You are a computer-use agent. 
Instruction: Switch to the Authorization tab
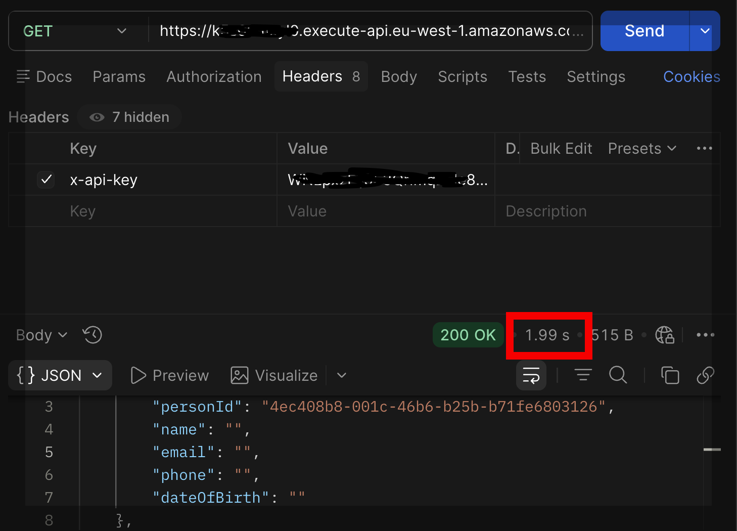214,76
